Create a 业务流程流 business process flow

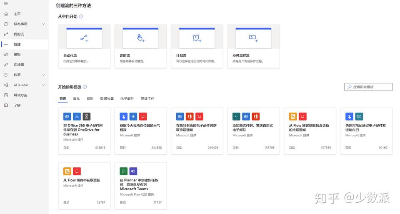[254, 46]
